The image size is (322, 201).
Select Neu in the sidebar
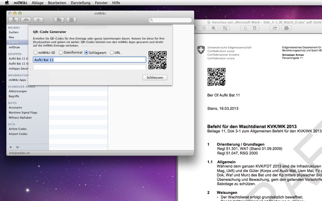12,37
